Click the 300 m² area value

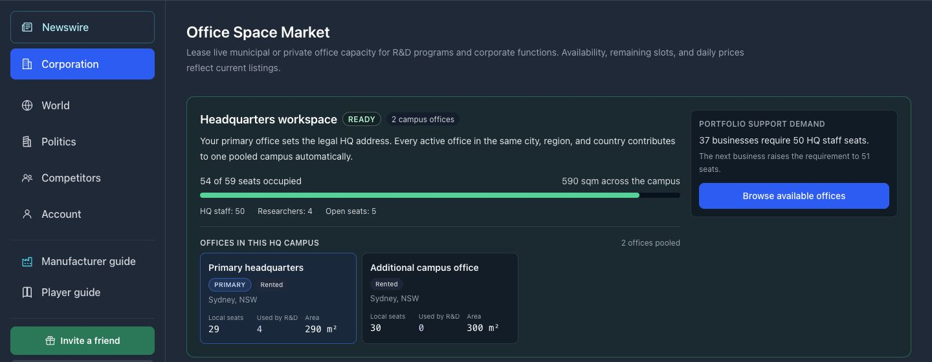(483, 328)
